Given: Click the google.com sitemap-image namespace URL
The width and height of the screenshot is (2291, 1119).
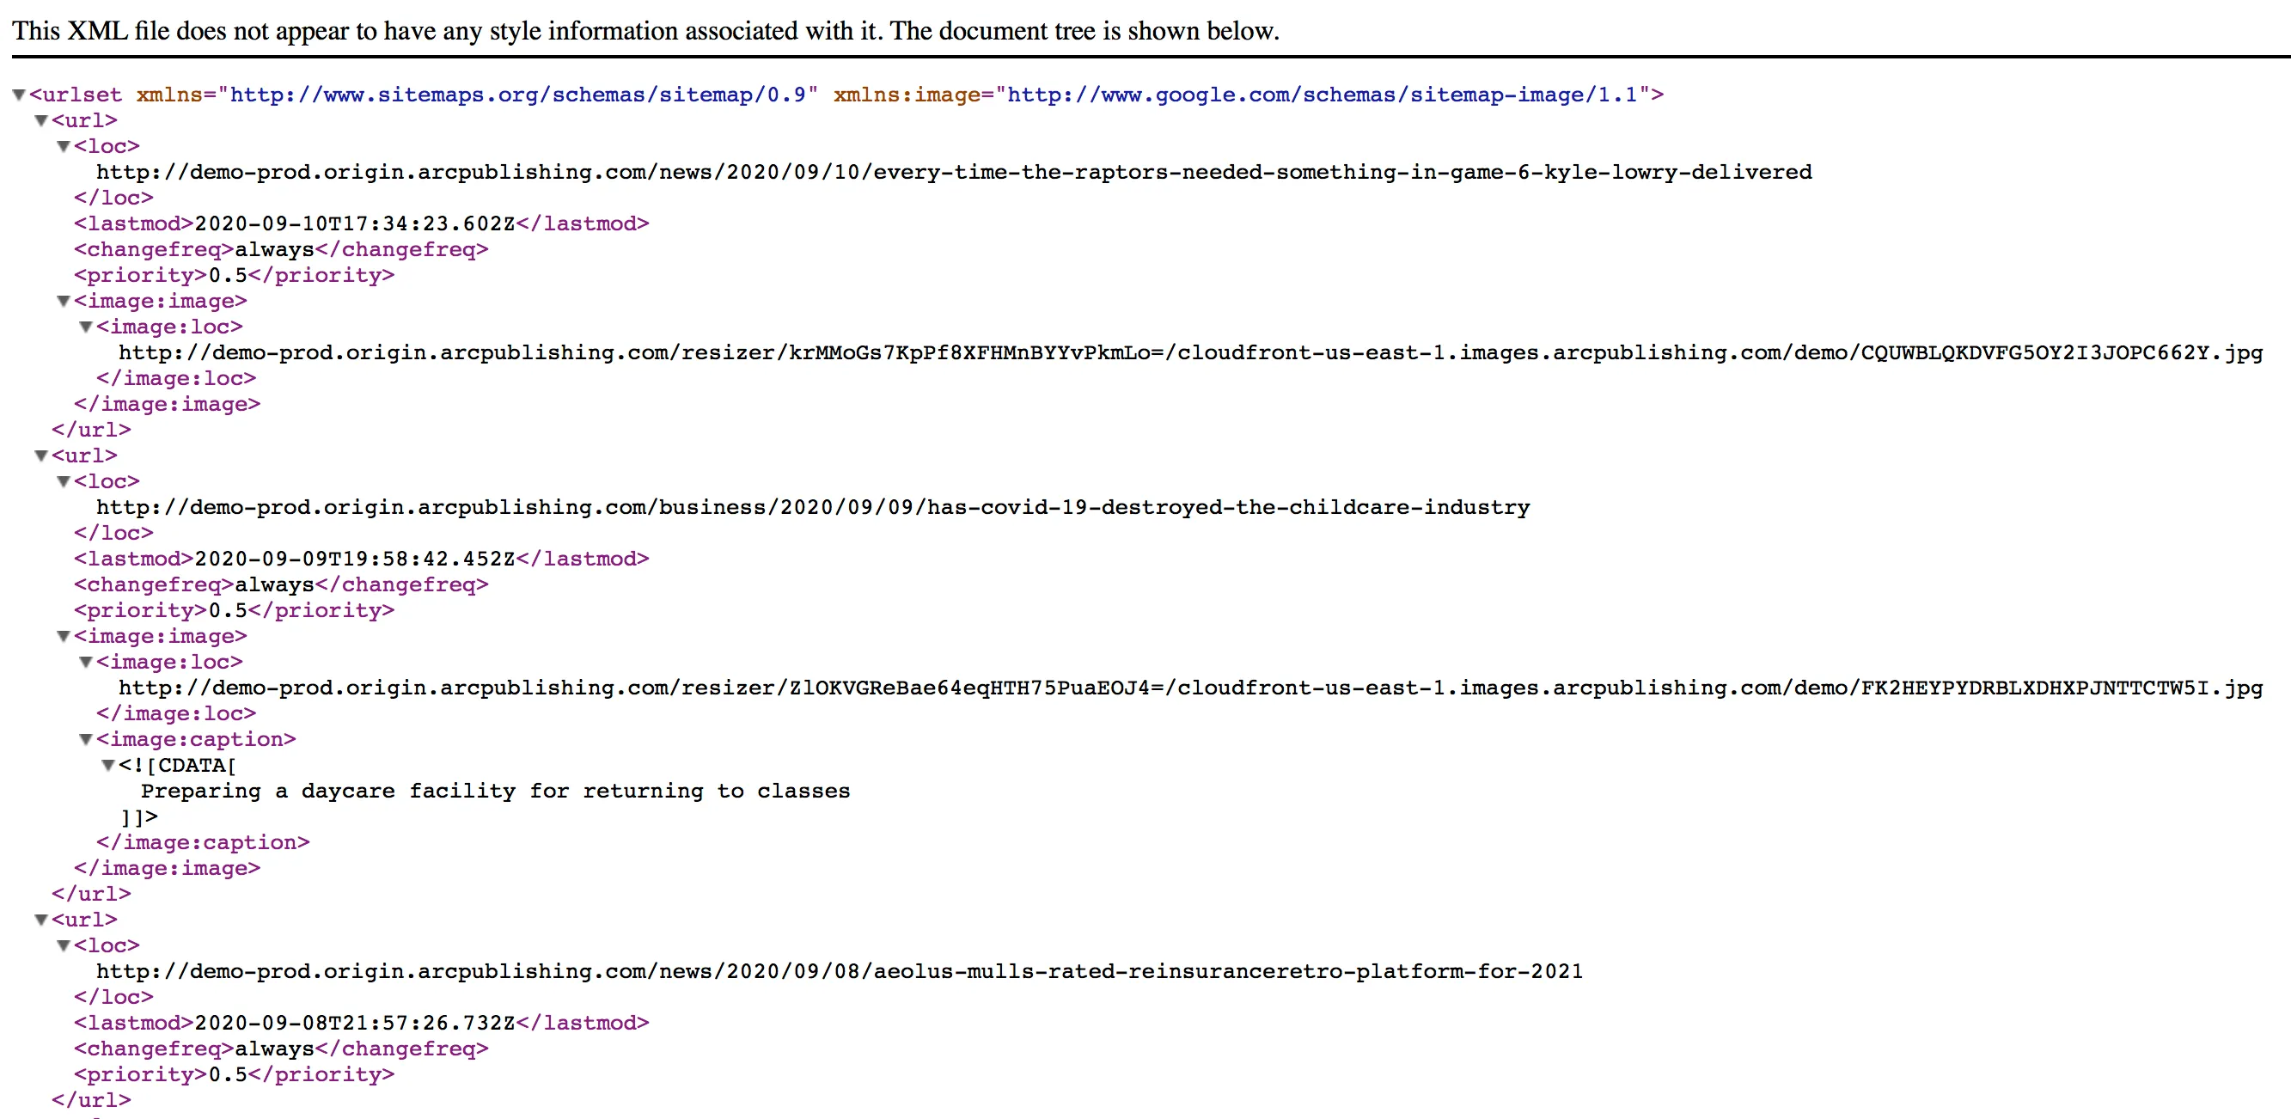Looking at the screenshot, I should [x=1323, y=95].
